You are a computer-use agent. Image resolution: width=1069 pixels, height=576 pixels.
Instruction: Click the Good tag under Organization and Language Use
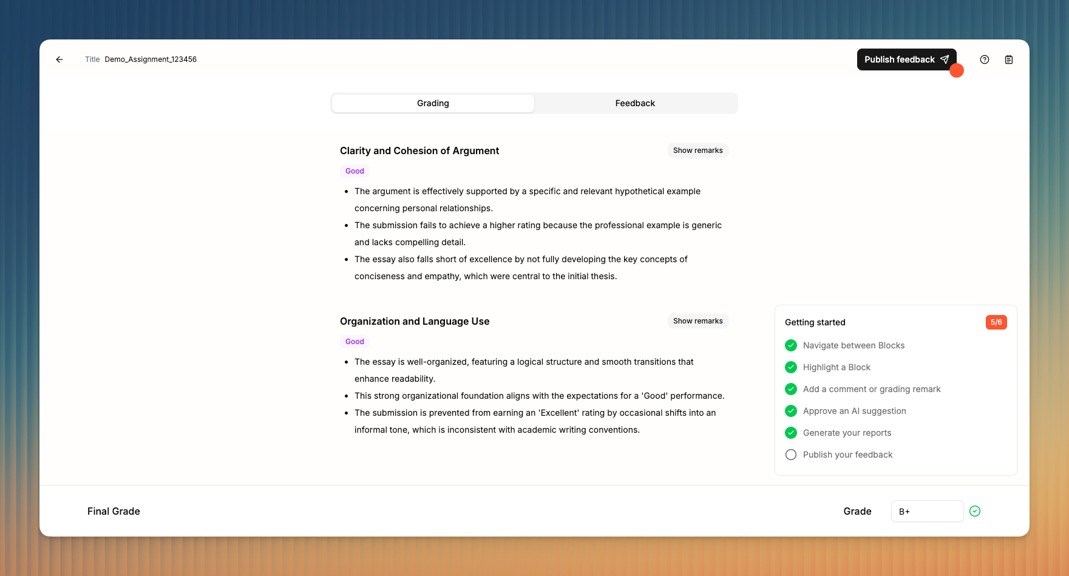(355, 342)
